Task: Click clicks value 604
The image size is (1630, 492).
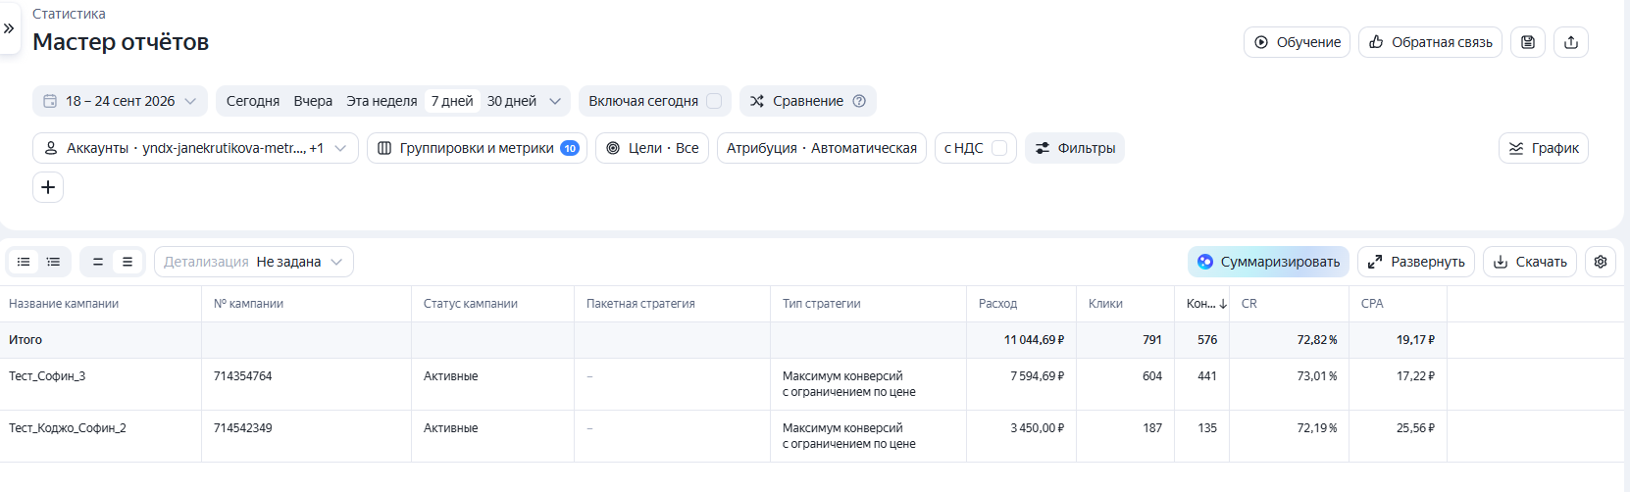Action: point(1152,376)
